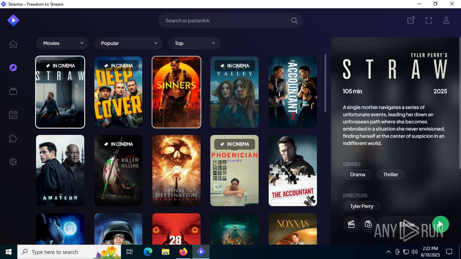Expand the Top genre dropdown

click(194, 43)
